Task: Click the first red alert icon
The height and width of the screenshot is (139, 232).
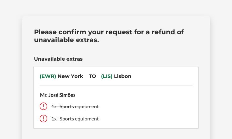Action: point(43,107)
